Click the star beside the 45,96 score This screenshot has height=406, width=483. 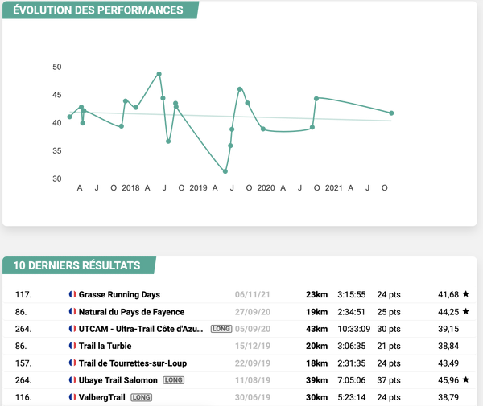click(x=465, y=379)
